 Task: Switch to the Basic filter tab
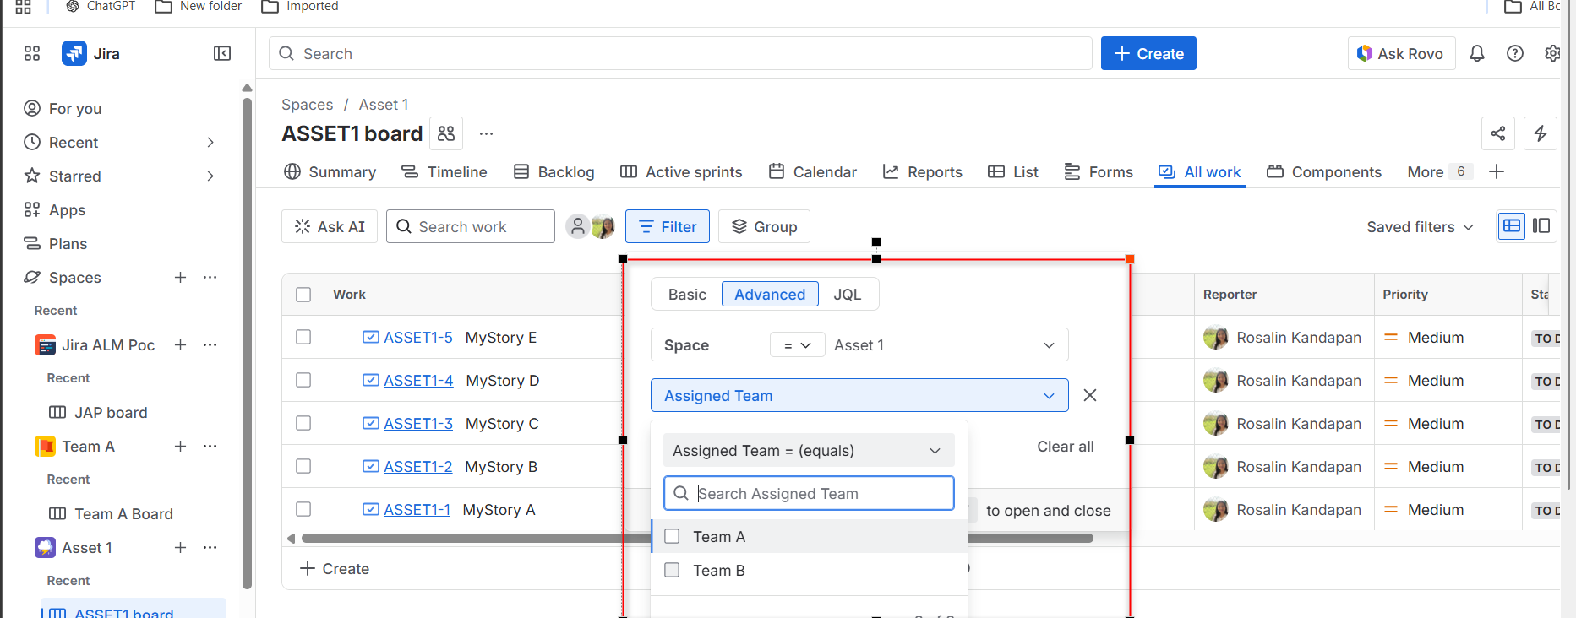click(687, 294)
